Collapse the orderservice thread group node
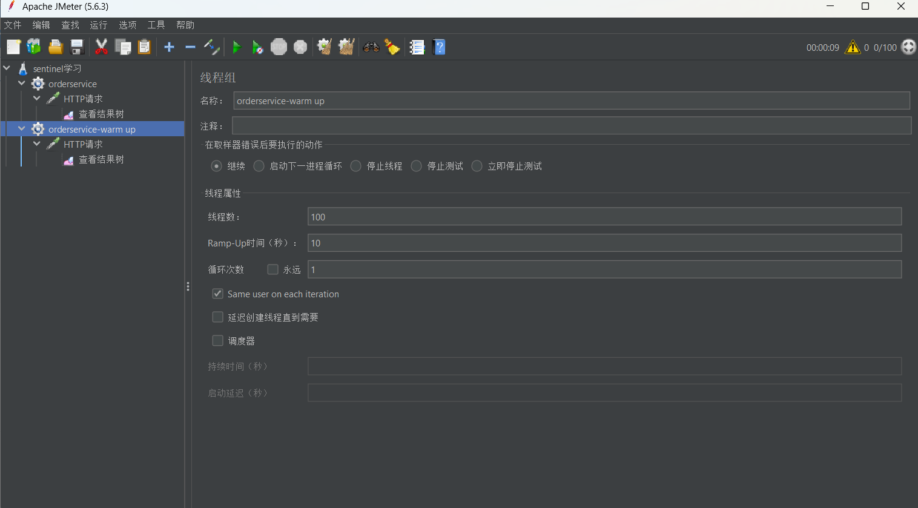The width and height of the screenshot is (918, 508). pyautogui.click(x=22, y=83)
